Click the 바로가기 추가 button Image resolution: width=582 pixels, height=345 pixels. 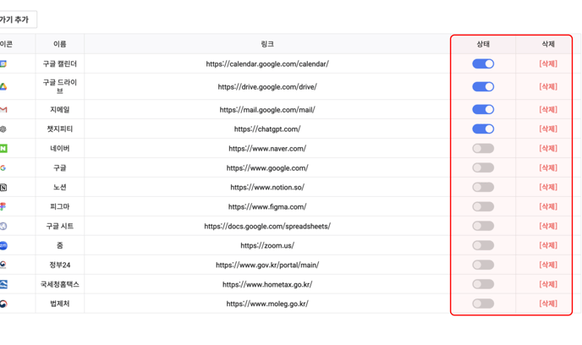click(x=17, y=19)
